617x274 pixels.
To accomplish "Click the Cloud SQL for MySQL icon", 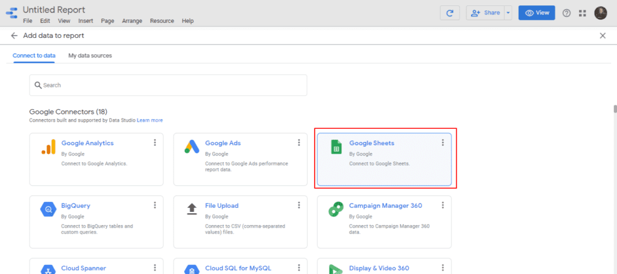I will (x=192, y=269).
